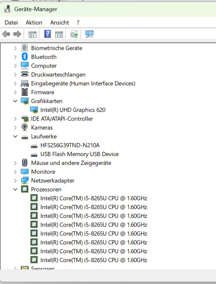
Task: Collapse the Laufwerke node
Action: (x=15, y=136)
